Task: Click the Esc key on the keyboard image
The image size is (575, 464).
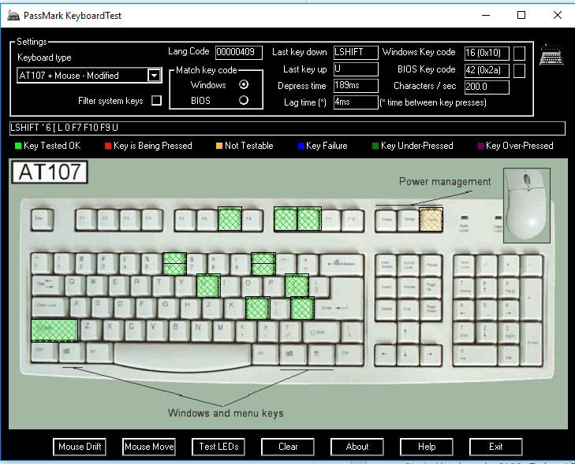Action: pyautogui.click(x=40, y=217)
